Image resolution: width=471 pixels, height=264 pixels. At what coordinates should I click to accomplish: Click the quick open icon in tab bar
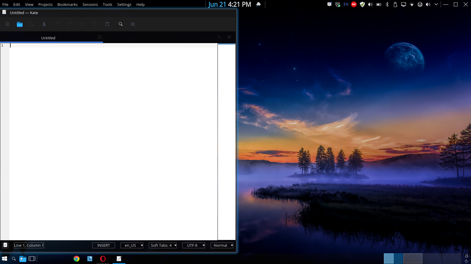(219, 37)
